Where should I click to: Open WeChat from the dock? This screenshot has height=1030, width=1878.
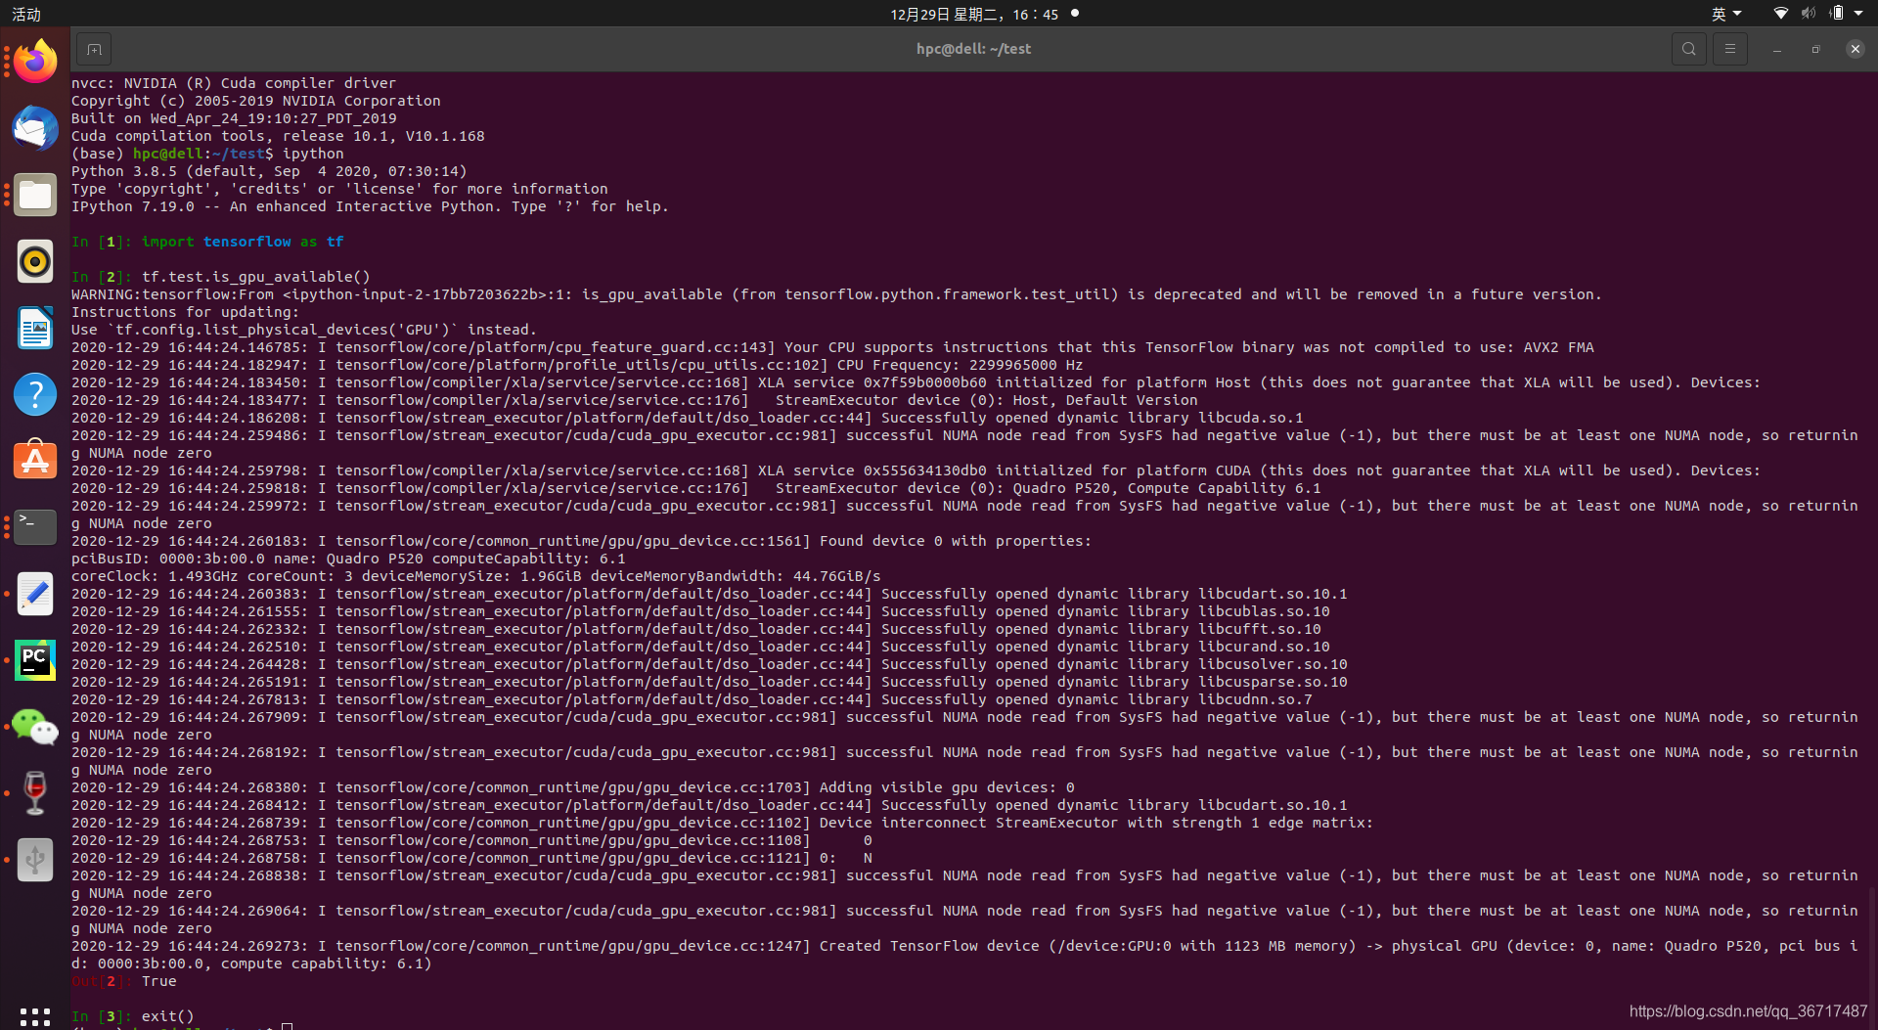(x=35, y=727)
